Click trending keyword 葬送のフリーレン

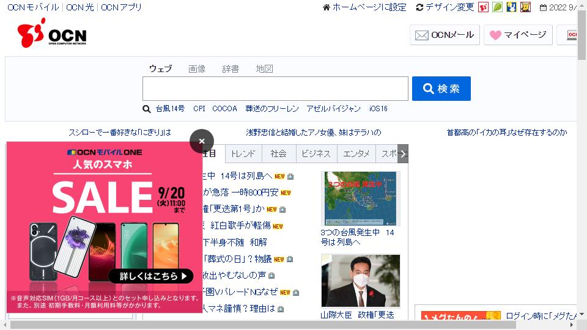tap(271, 109)
